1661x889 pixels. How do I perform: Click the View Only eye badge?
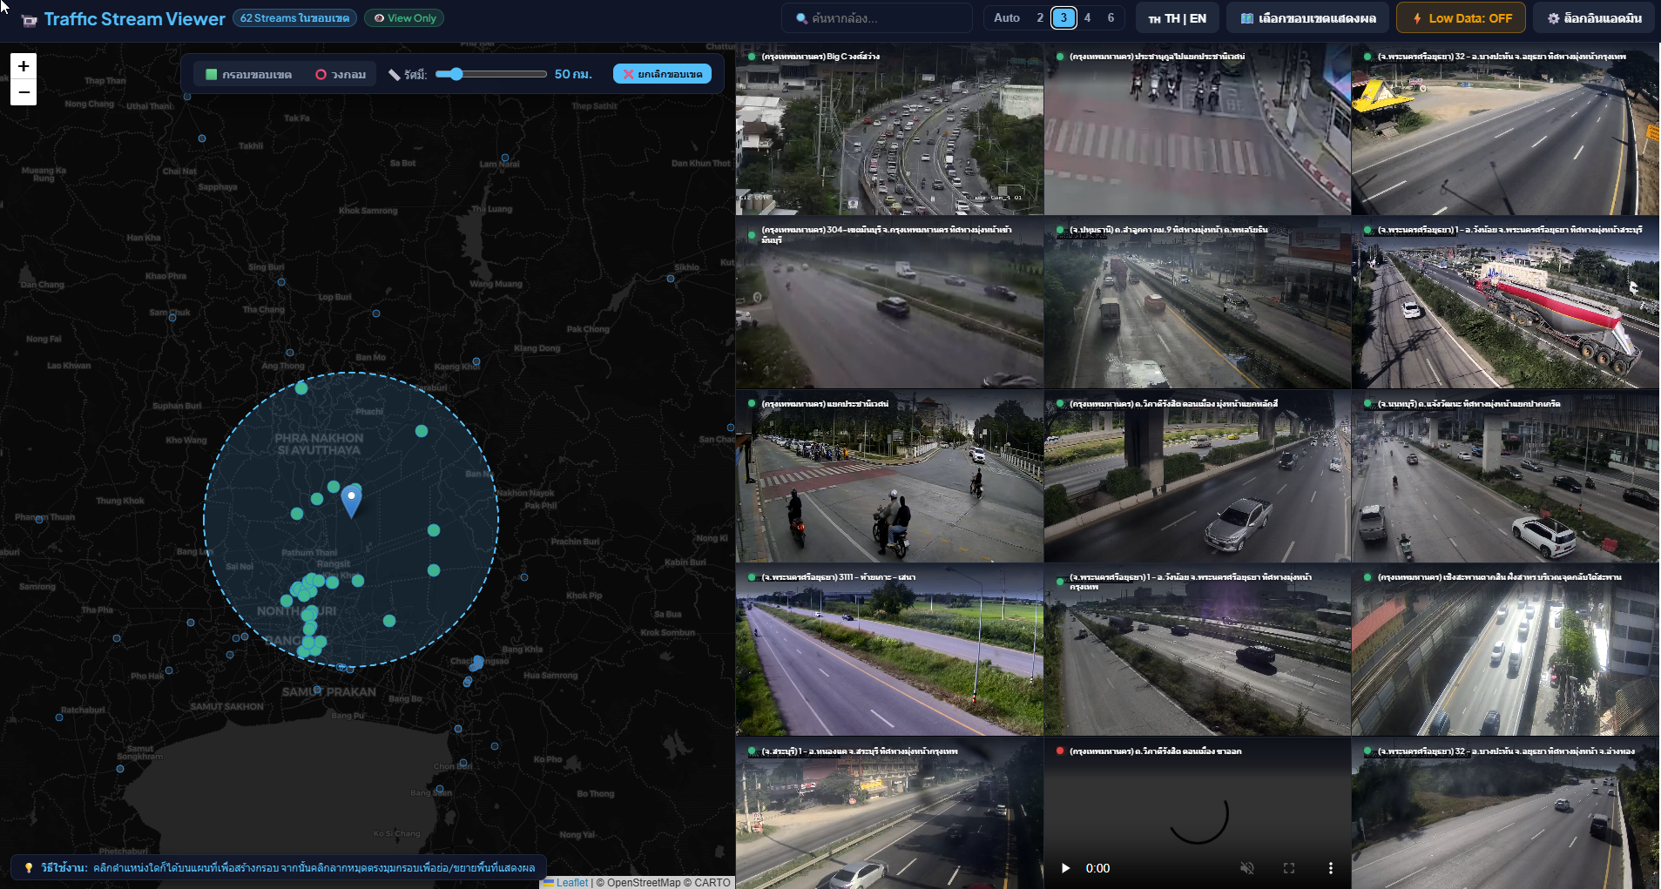[404, 18]
